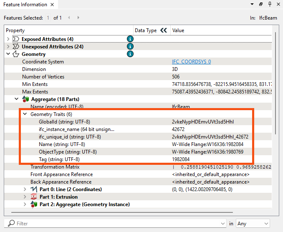Float the Feature Information panel
The width and height of the screenshot is (283, 232).
tap(260, 4)
